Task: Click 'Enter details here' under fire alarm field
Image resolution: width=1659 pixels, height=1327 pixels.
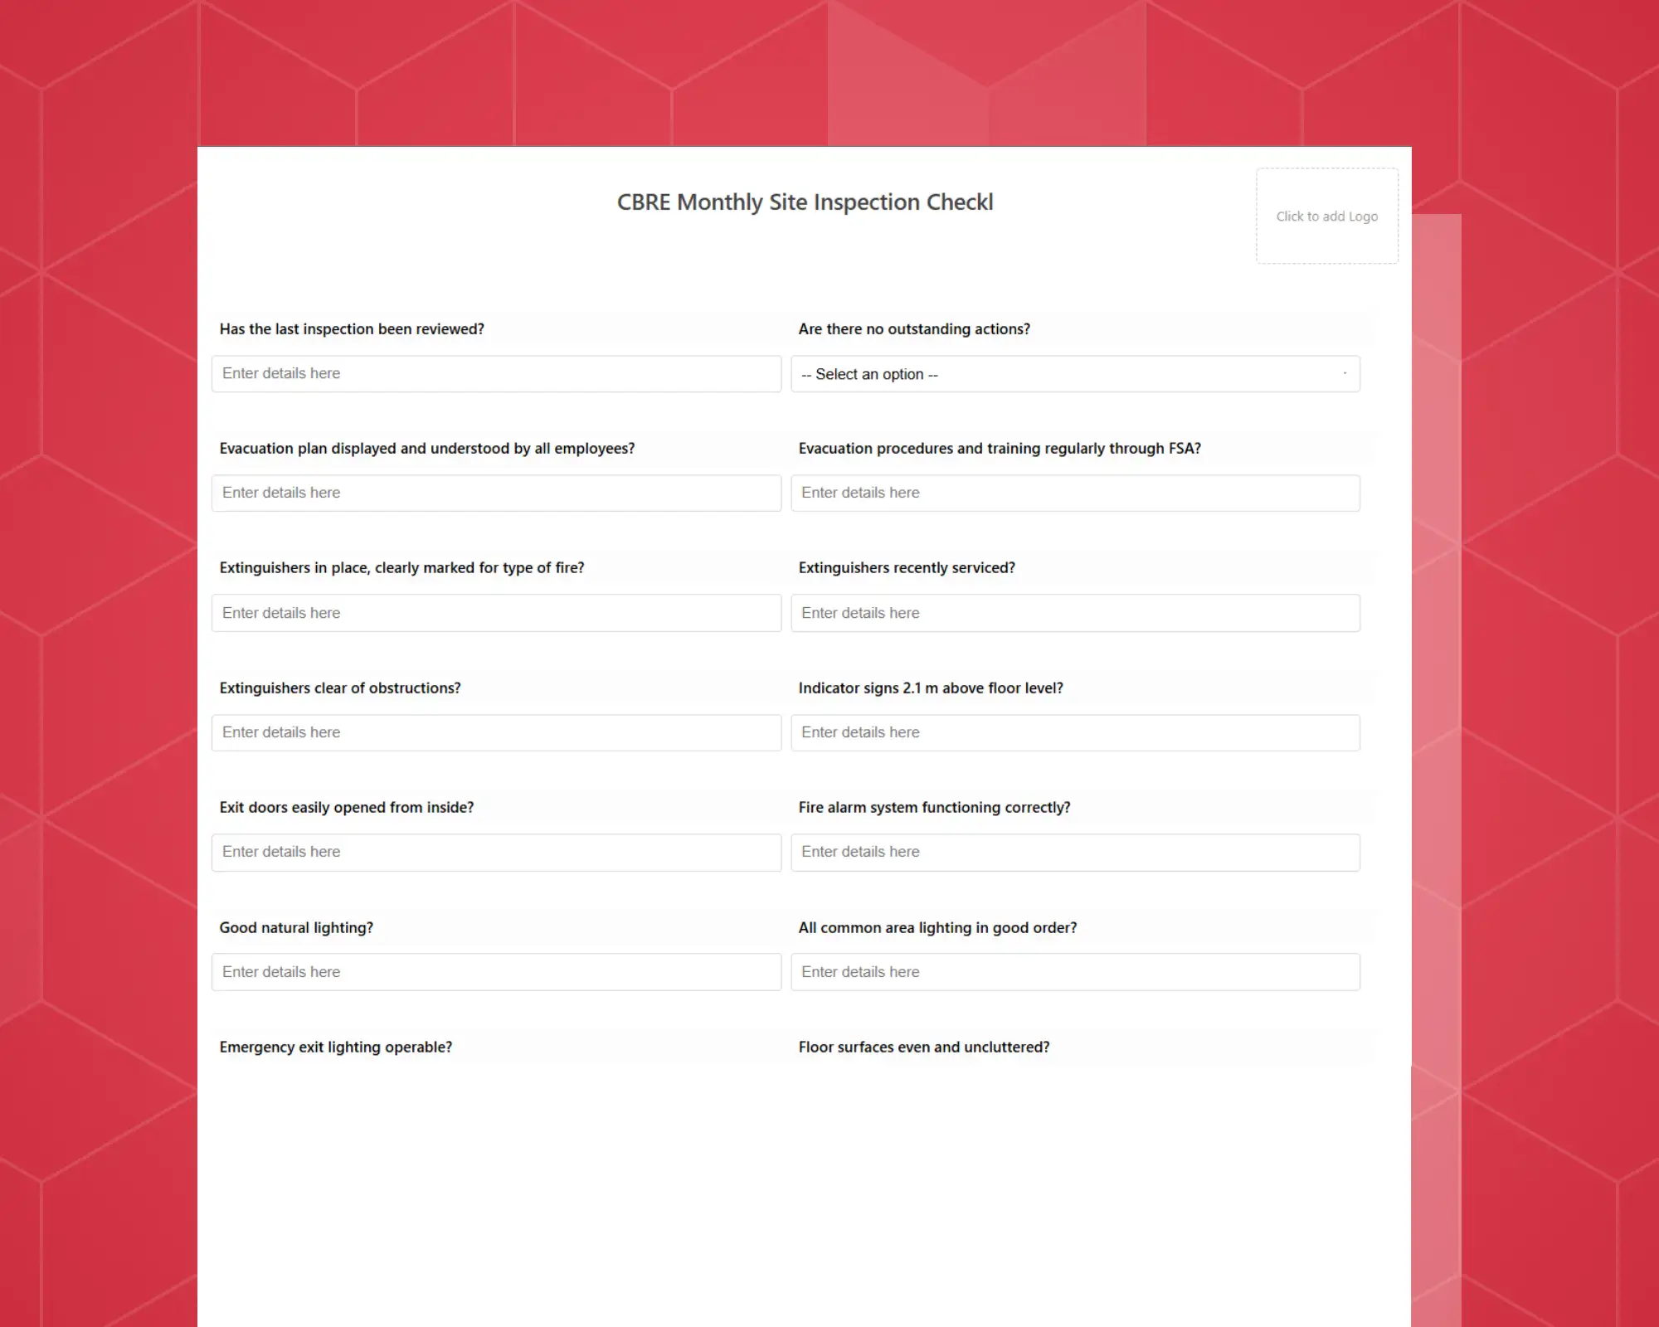Action: pyautogui.click(x=1075, y=852)
